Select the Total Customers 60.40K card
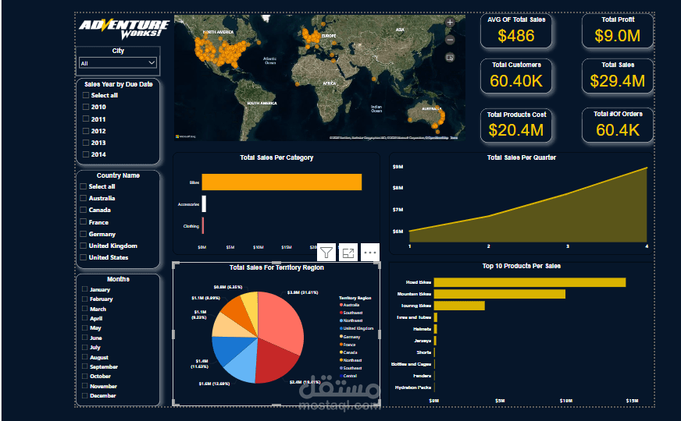This screenshot has height=421, width=681. pos(516,76)
